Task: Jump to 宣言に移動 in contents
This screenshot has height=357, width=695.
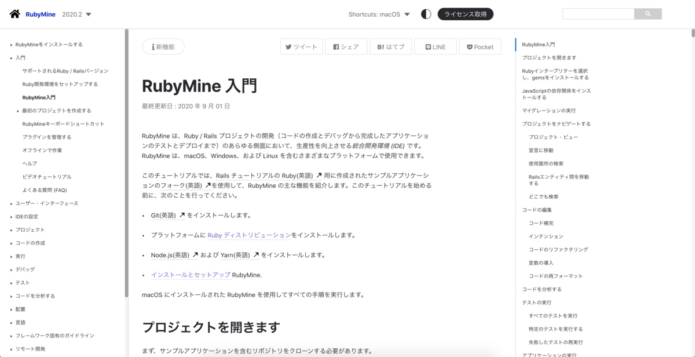Action: tap(541, 151)
